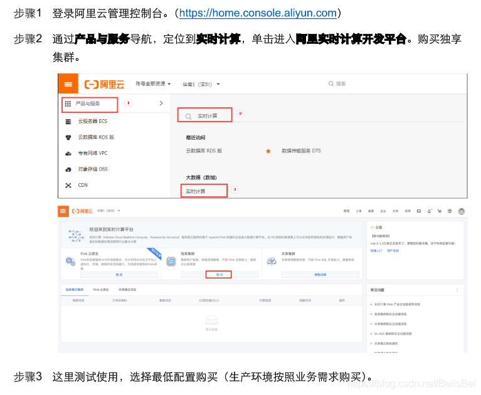Open the 备案 menu in the top bar

click(371, 211)
